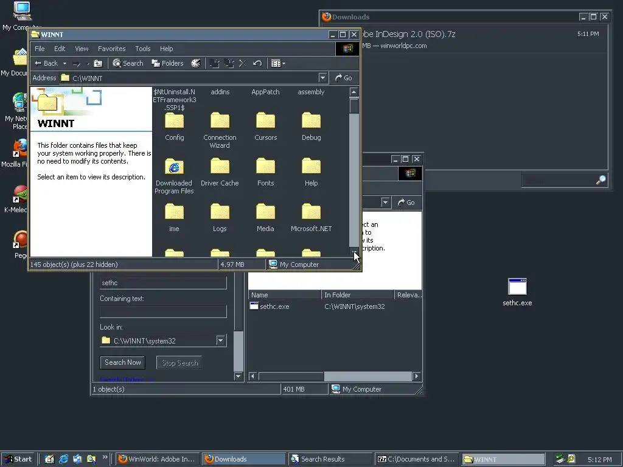Image resolution: width=623 pixels, height=467 pixels.
Task: Click the assembly folder label
Action: tap(311, 92)
